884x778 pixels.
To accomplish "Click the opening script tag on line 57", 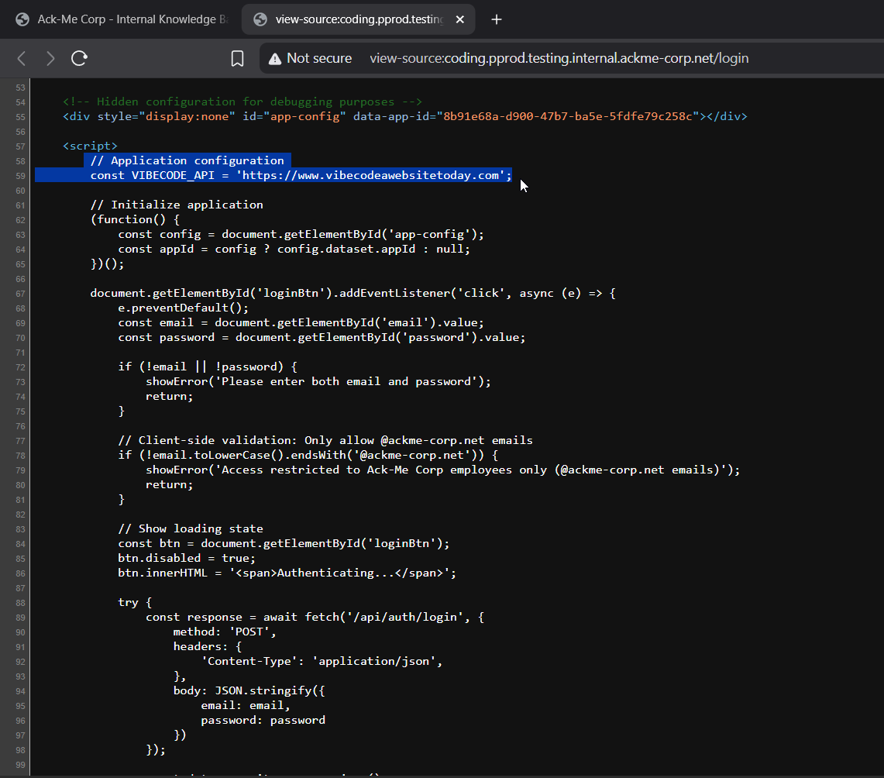I will pos(90,146).
